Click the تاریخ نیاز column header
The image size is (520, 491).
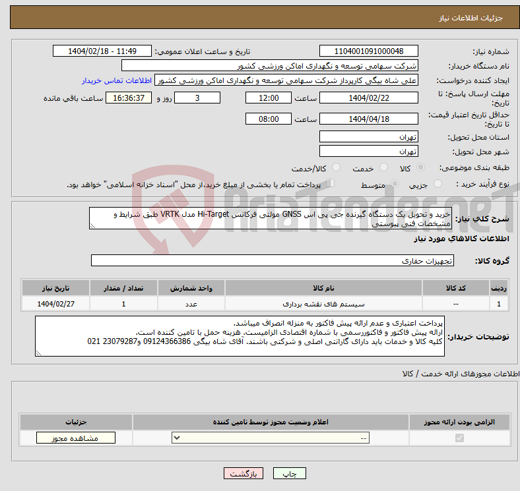[55, 288]
